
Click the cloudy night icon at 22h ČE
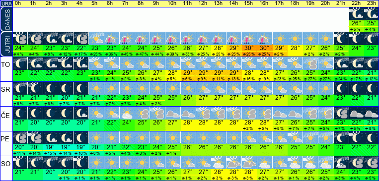tap(357, 113)
